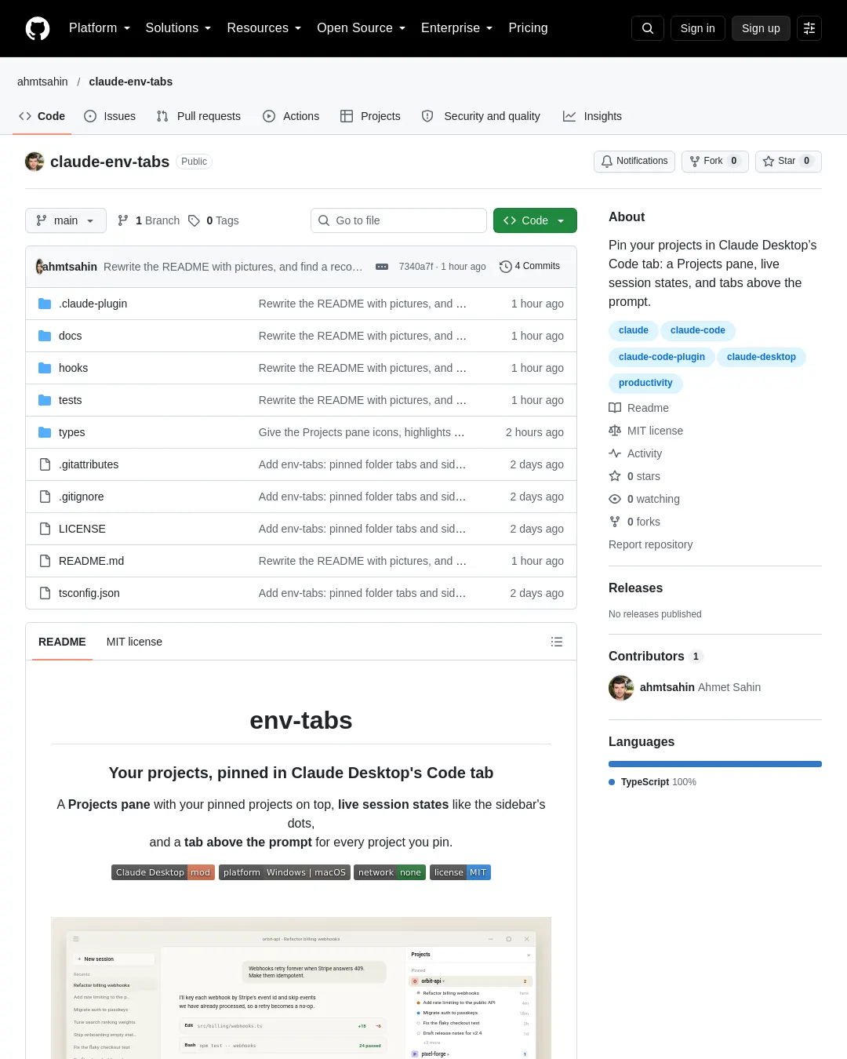Screen dimensions: 847x1059
Task: Click the Notifications button
Action: (x=634, y=161)
